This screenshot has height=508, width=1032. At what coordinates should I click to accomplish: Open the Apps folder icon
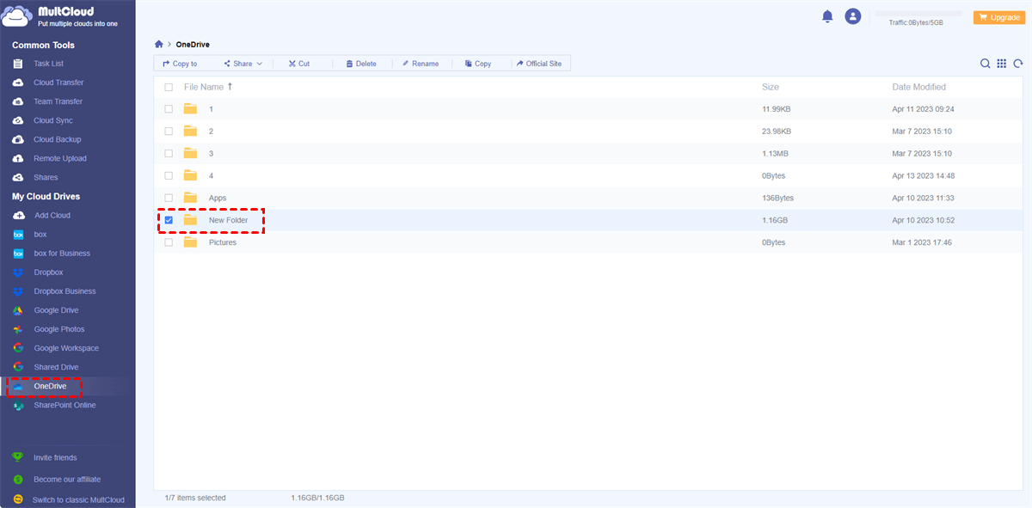point(191,198)
